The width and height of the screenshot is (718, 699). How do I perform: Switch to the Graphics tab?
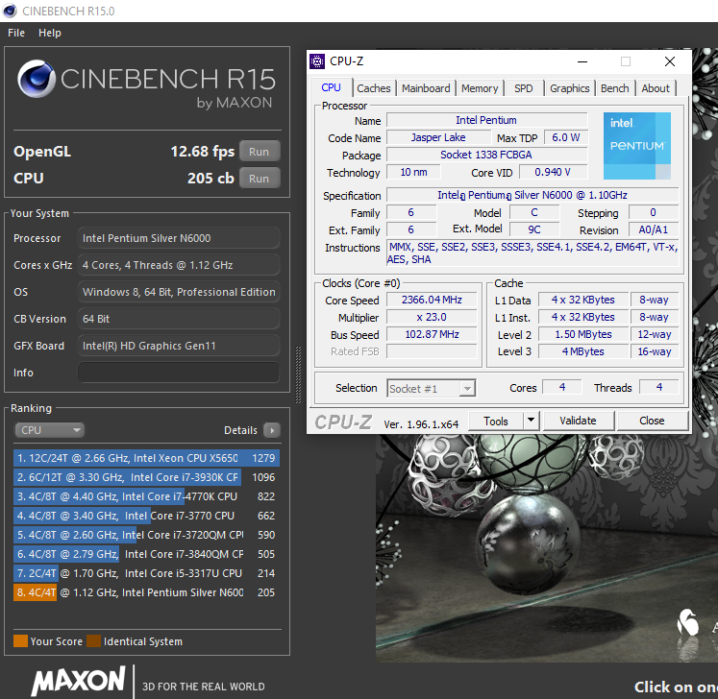[569, 88]
